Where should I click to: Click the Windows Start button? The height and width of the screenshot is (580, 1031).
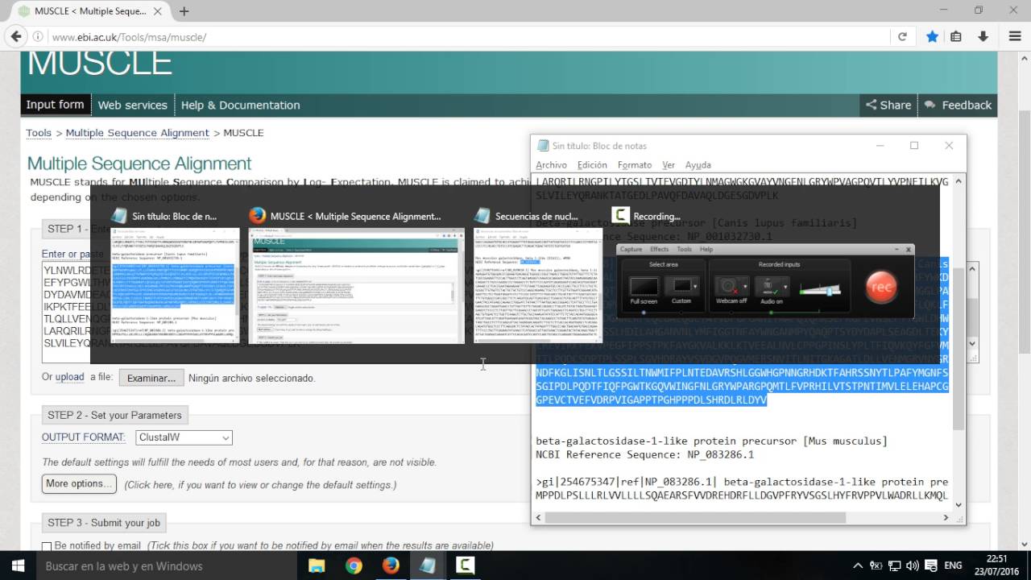tap(18, 565)
